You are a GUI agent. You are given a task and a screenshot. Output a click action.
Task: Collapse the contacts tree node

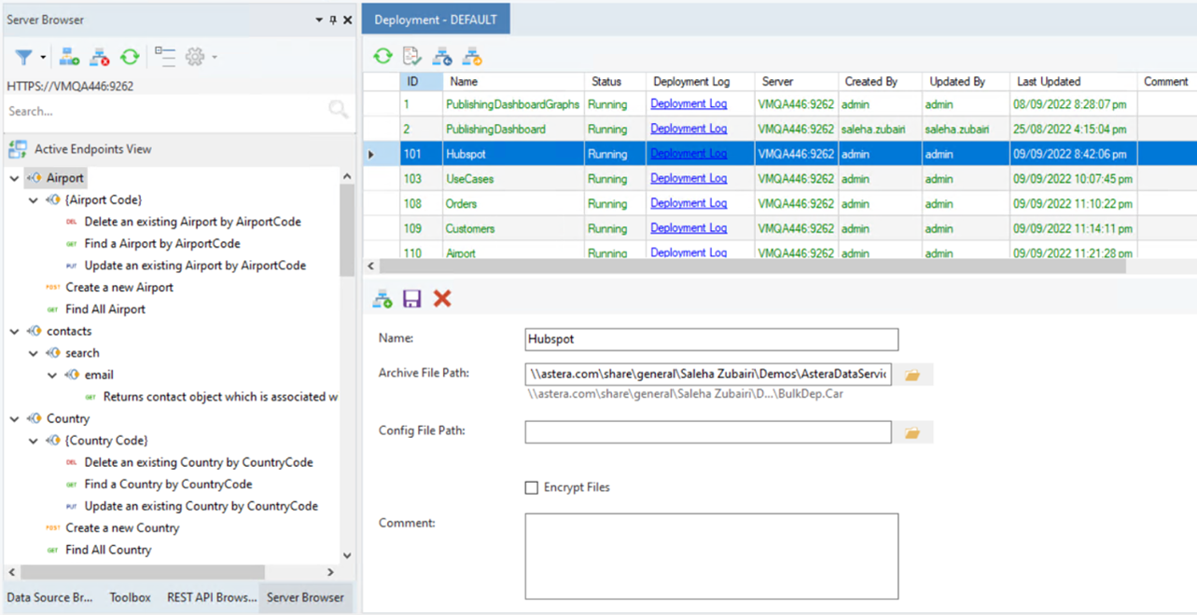14,332
